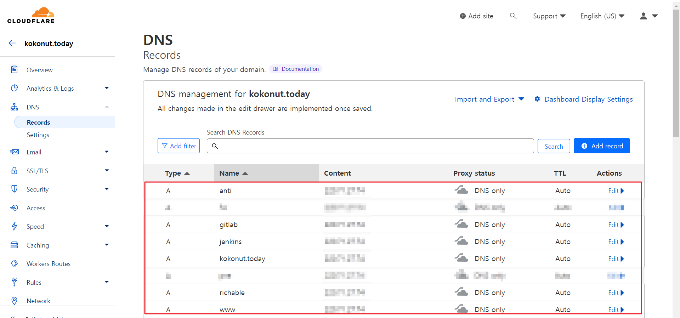Expand the SSL/TLS section arrow
This screenshot has height=318, width=680.
click(107, 170)
